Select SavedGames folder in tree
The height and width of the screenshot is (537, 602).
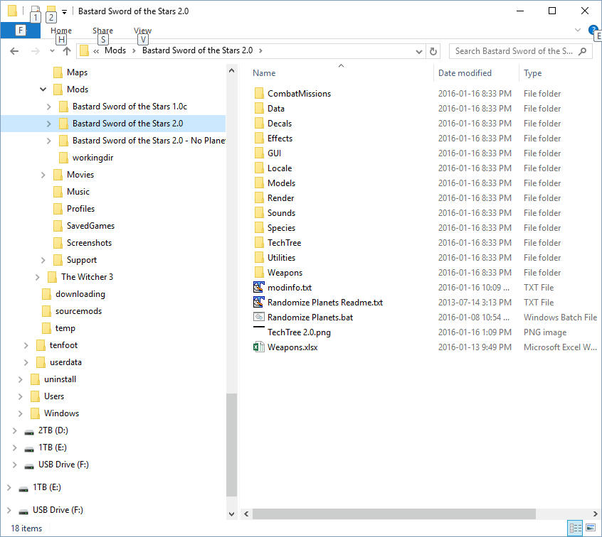coord(90,226)
